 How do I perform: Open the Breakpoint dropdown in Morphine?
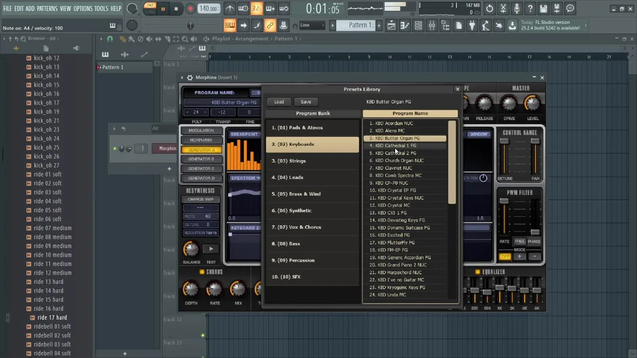[x=245, y=134]
